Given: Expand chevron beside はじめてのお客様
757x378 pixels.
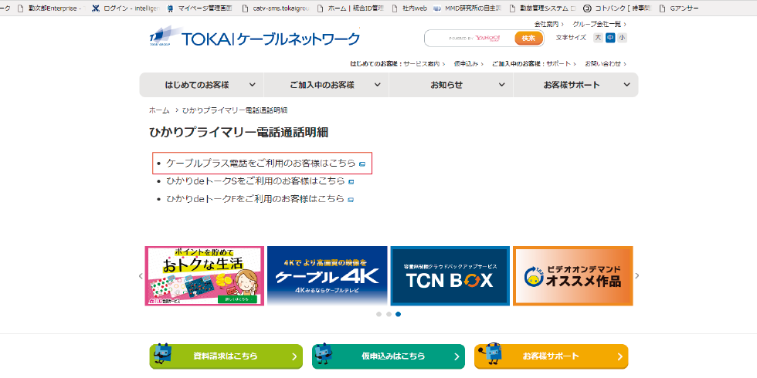Looking at the screenshot, I should (253, 85).
